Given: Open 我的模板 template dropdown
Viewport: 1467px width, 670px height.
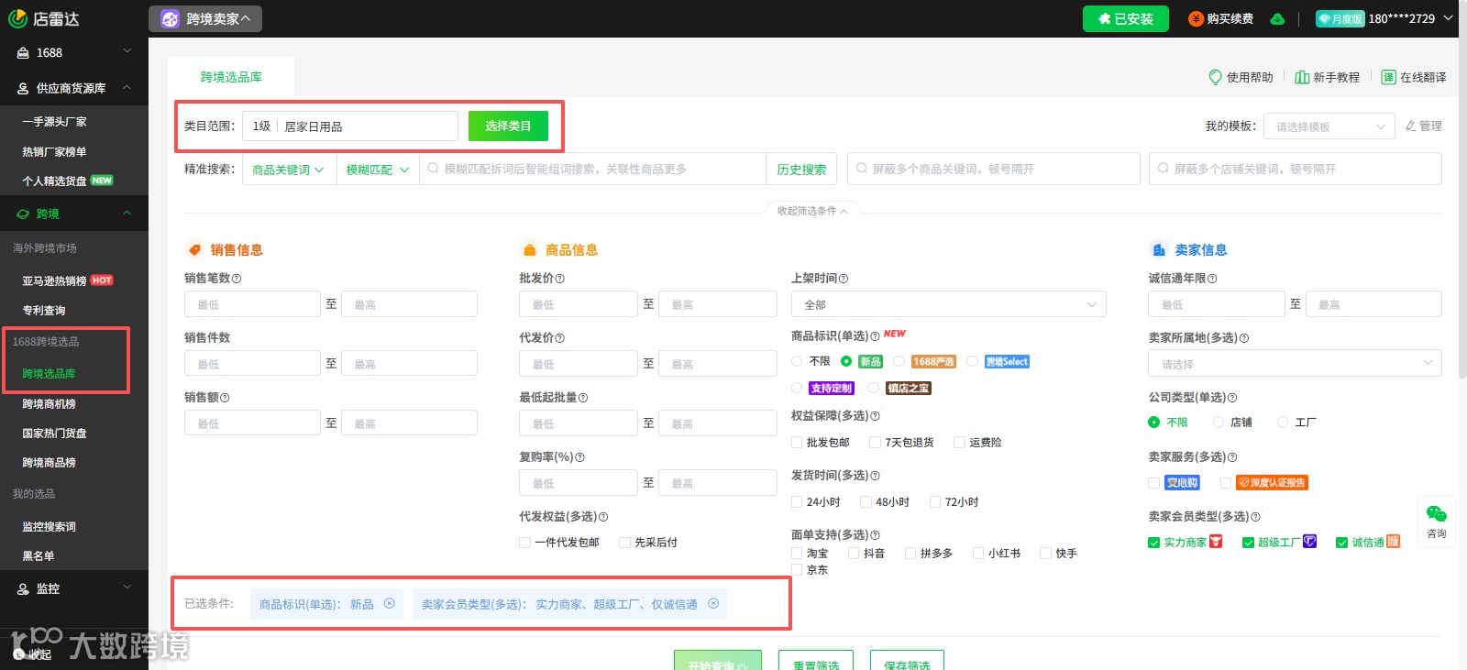Looking at the screenshot, I should (1329, 126).
